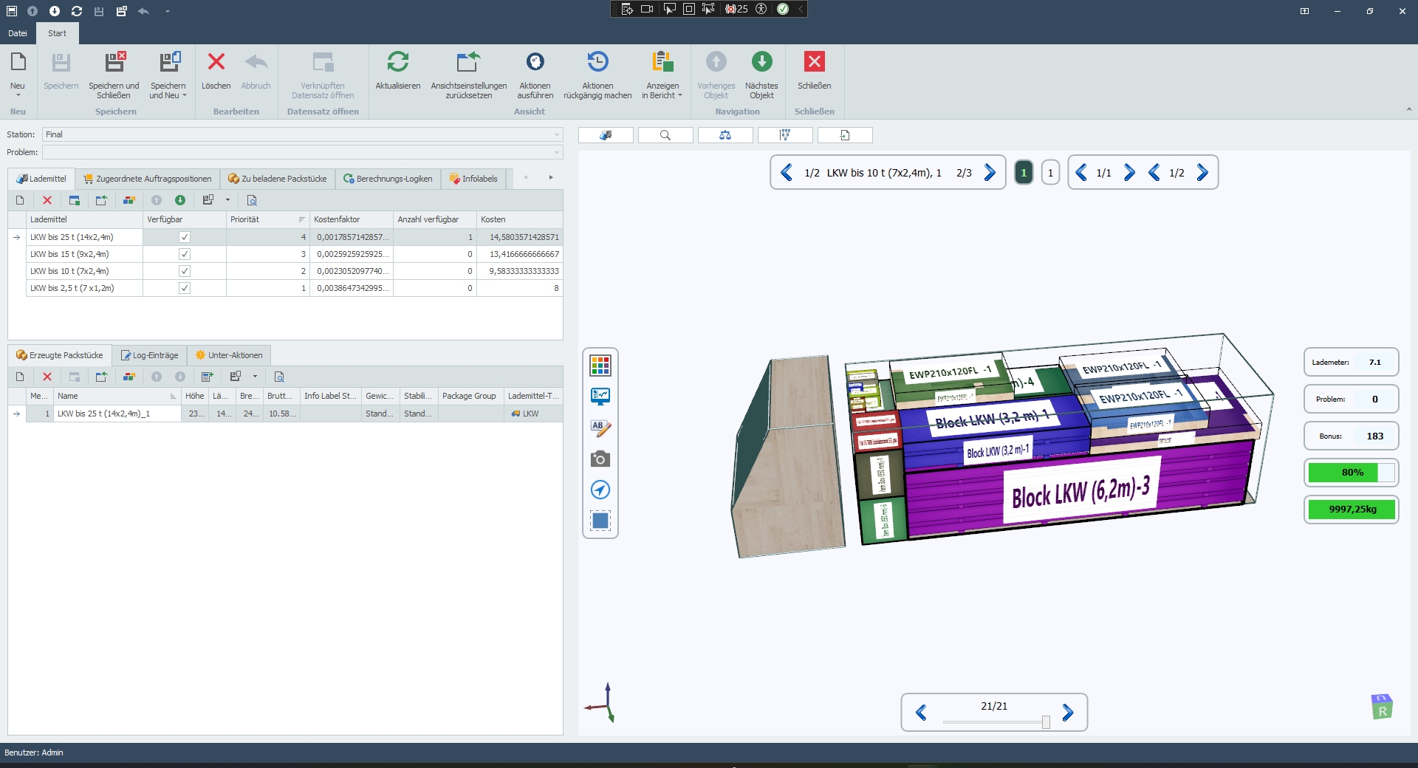Uncheck Verfügbar for LKW bis 25 t

pyautogui.click(x=185, y=237)
